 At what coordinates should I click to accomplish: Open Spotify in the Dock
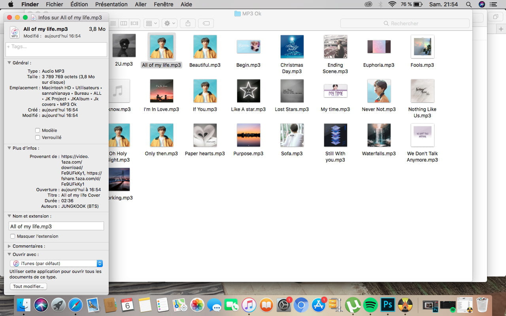[x=370, y=305]
